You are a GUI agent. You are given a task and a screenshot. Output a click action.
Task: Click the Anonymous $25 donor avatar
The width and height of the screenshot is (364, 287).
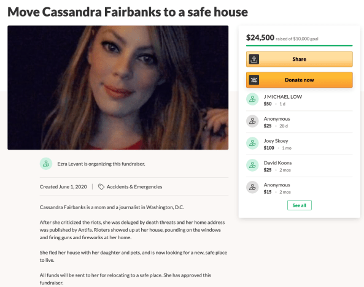tap(252, 121)
